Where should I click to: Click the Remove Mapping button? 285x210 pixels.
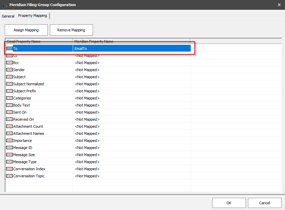pos(71,30)
